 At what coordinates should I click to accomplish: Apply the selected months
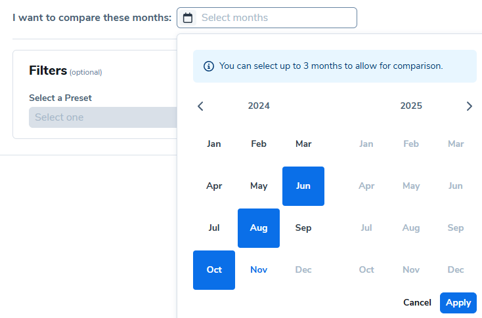[x=458, y=302]
